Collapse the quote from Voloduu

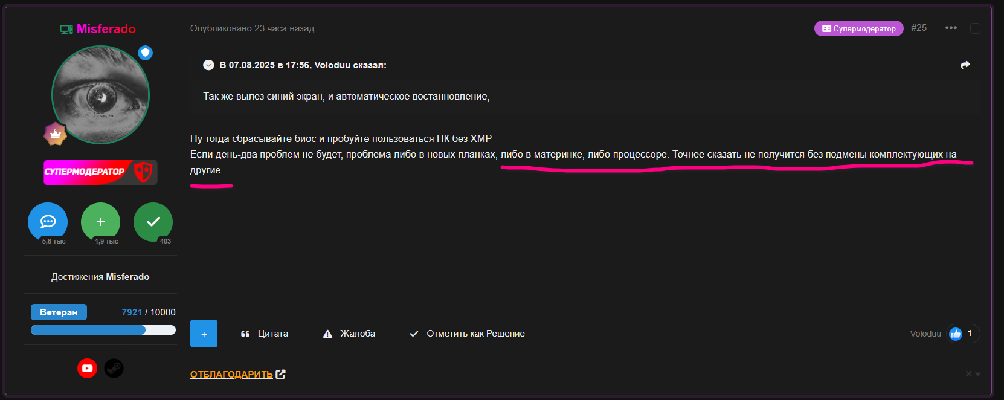(208, 65)
